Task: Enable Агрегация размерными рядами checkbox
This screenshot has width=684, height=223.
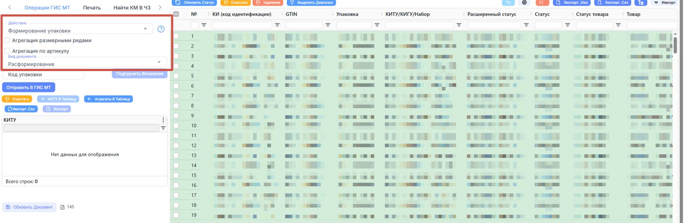Action: 7,40
